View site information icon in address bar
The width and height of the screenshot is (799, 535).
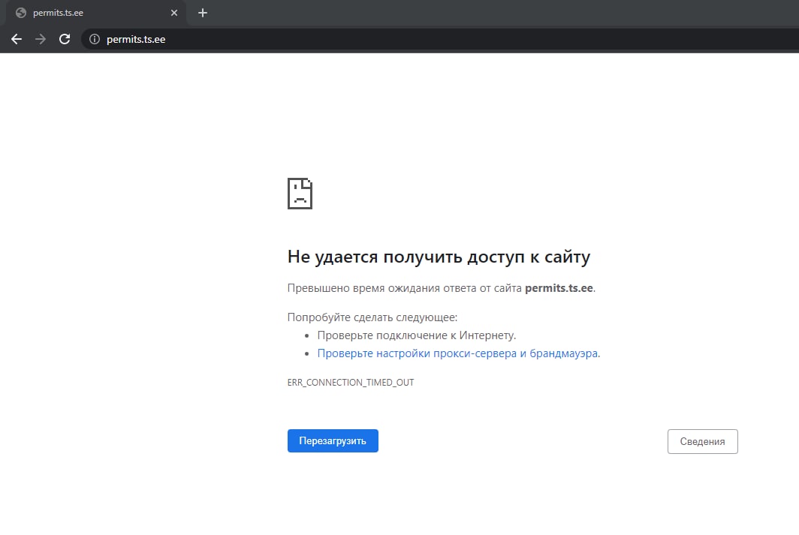[x=95, y=40]
